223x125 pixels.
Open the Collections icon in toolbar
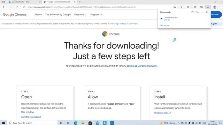201,7
